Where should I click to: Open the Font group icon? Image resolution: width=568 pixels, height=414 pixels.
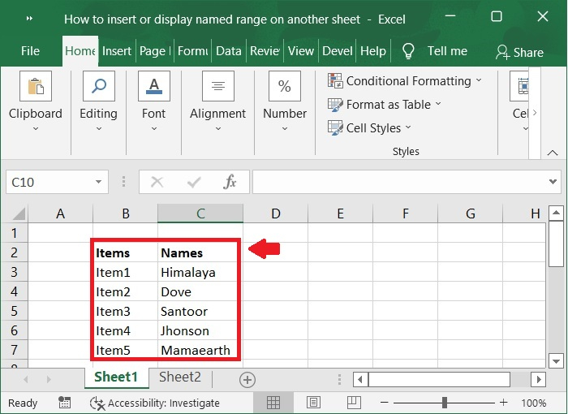click(x=153, y=87)
